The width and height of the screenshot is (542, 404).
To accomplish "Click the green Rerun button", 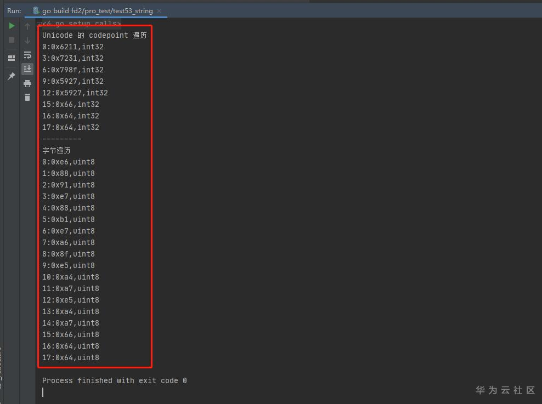I will (12, 26).
